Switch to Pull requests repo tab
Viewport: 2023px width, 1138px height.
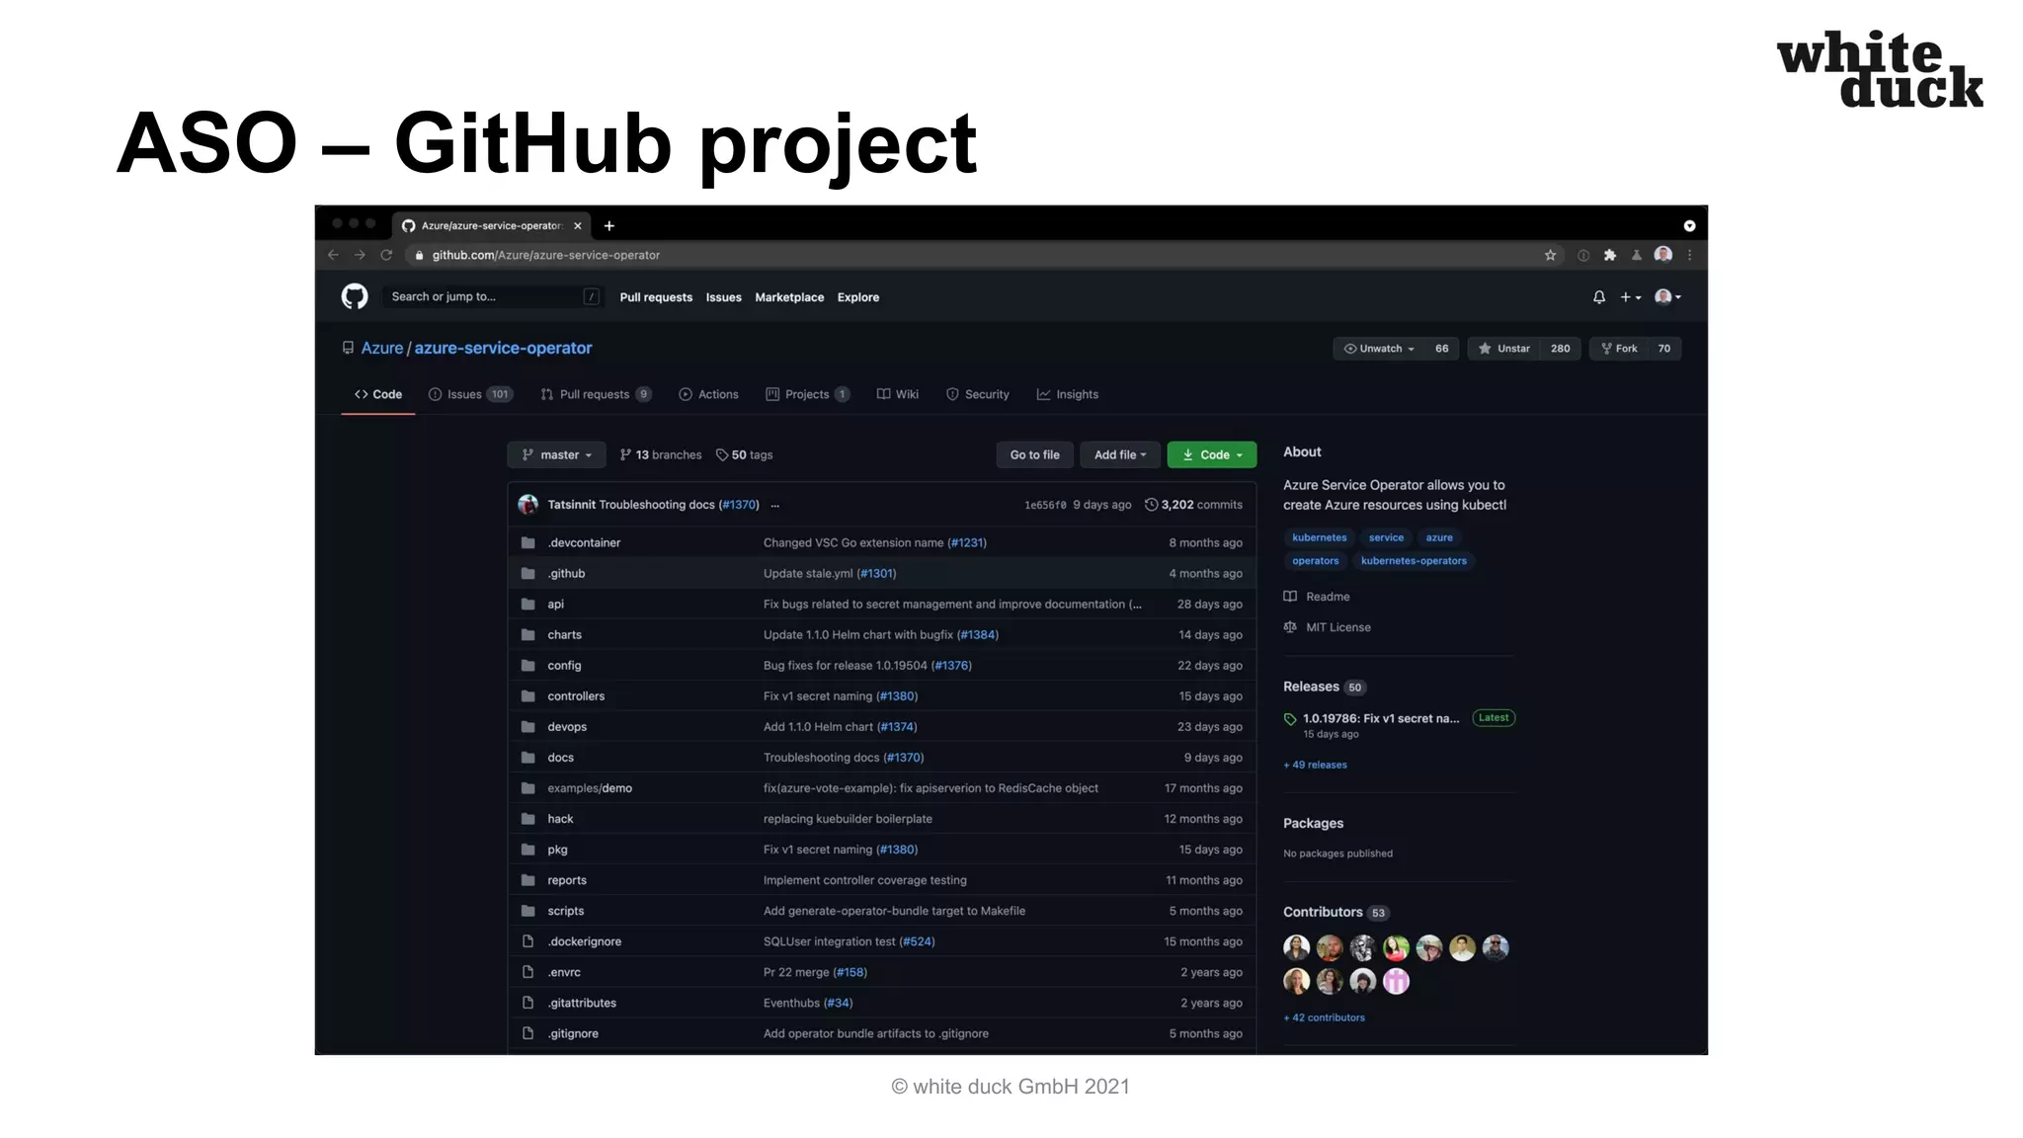(x=596, y=394)
